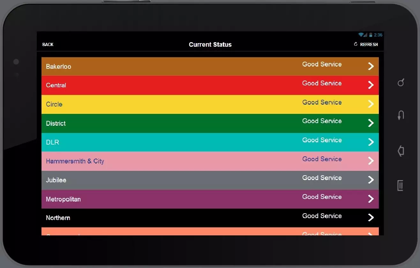
Task: Open Central line details chevron
Action: pos(371,85)
